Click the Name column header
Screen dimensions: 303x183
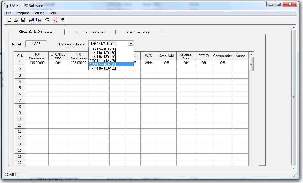(240, 56)
